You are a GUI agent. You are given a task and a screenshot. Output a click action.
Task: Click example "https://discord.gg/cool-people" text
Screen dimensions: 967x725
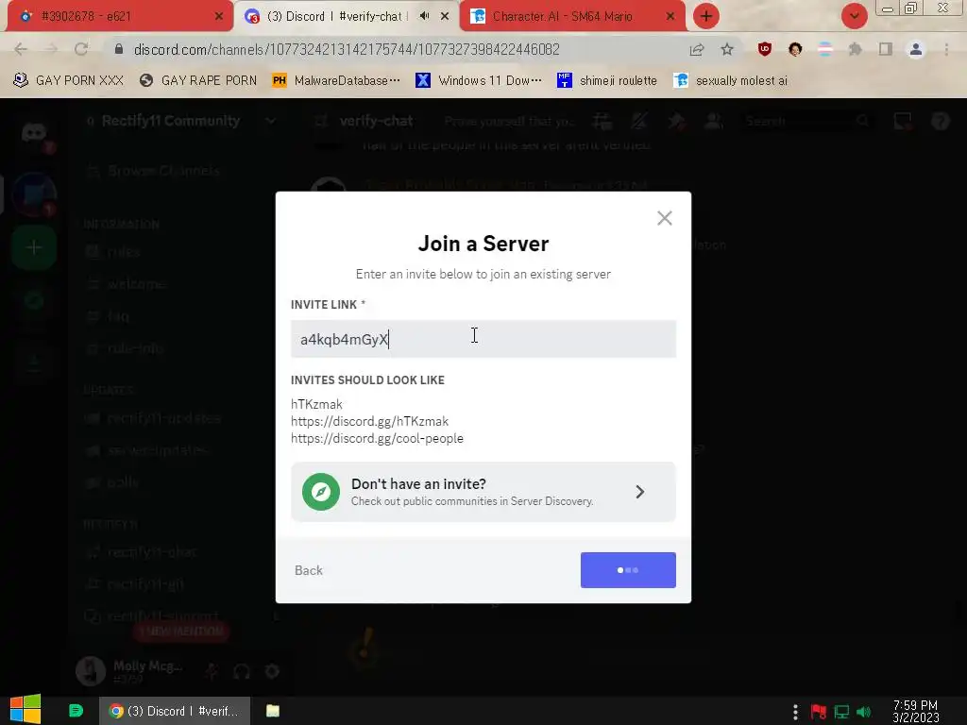(x=377, y=438)
